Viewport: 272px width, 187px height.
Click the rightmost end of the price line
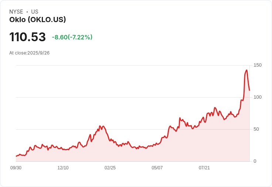coord(249,90)
